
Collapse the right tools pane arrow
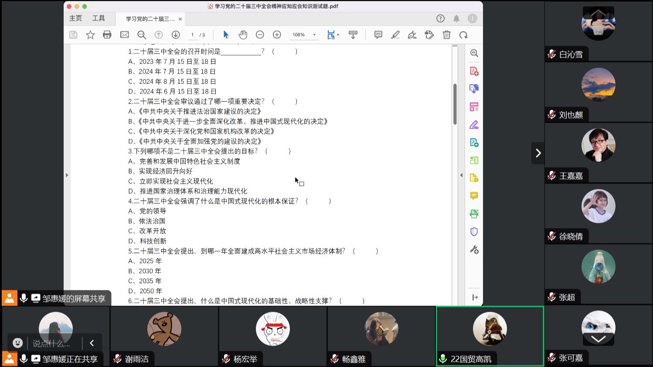pos(461,175)
